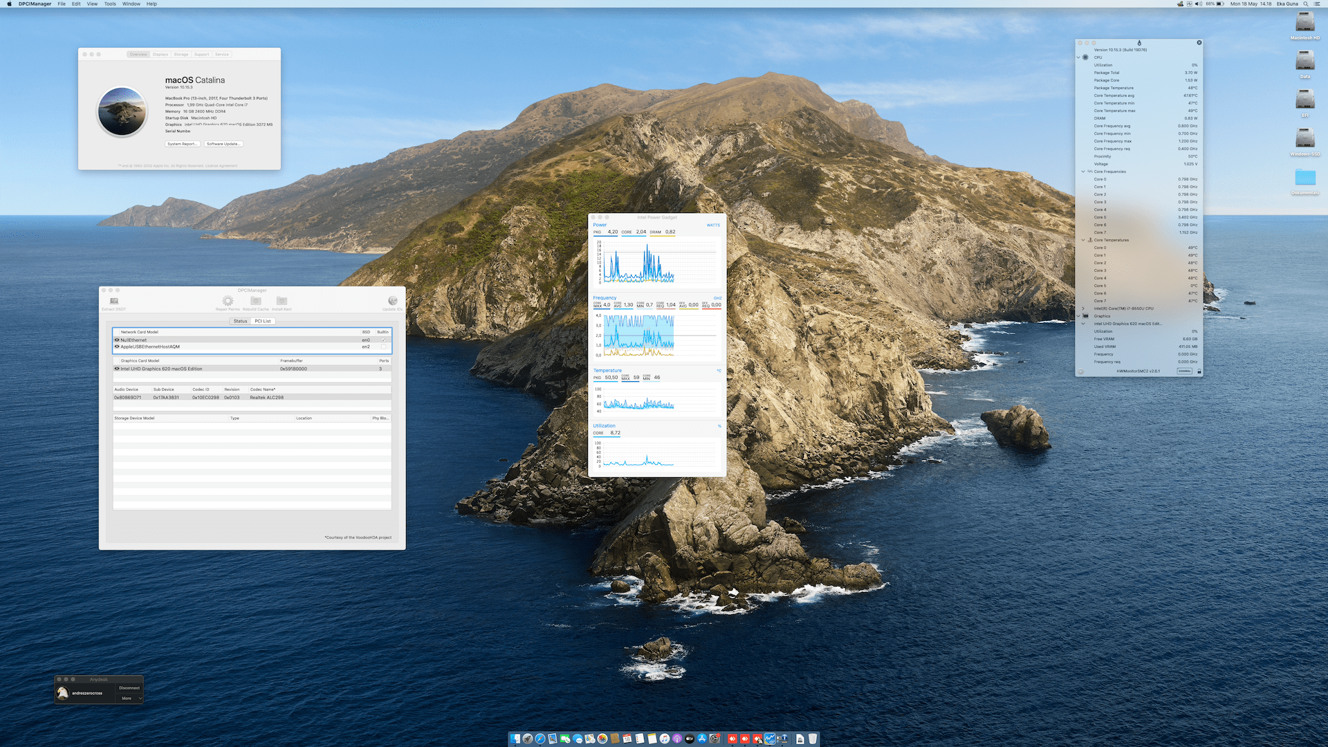
Task: Open the Tools menu
Action: click(110, 4)
